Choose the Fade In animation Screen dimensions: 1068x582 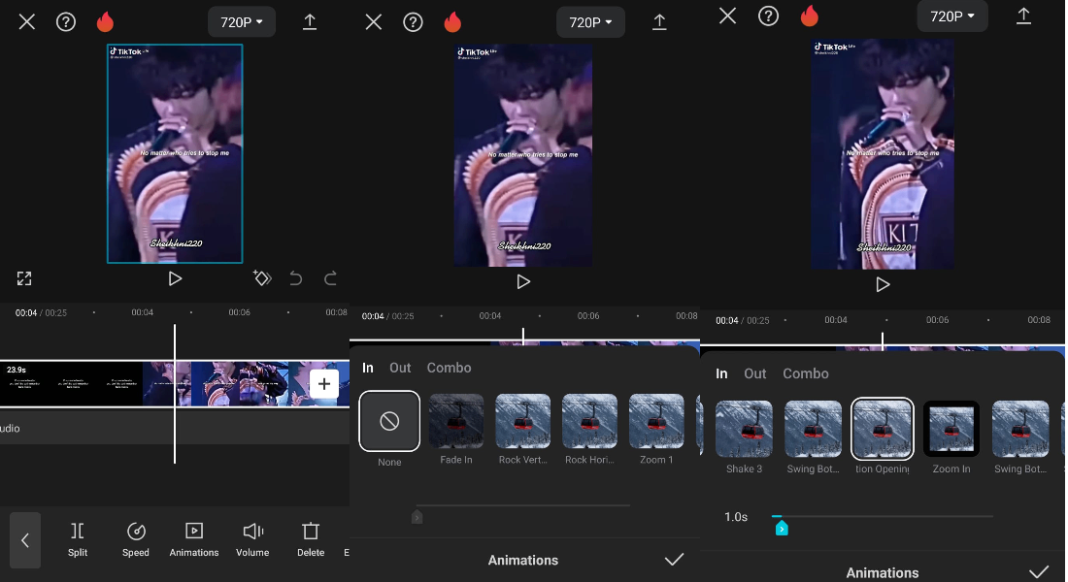pos(456,430)
